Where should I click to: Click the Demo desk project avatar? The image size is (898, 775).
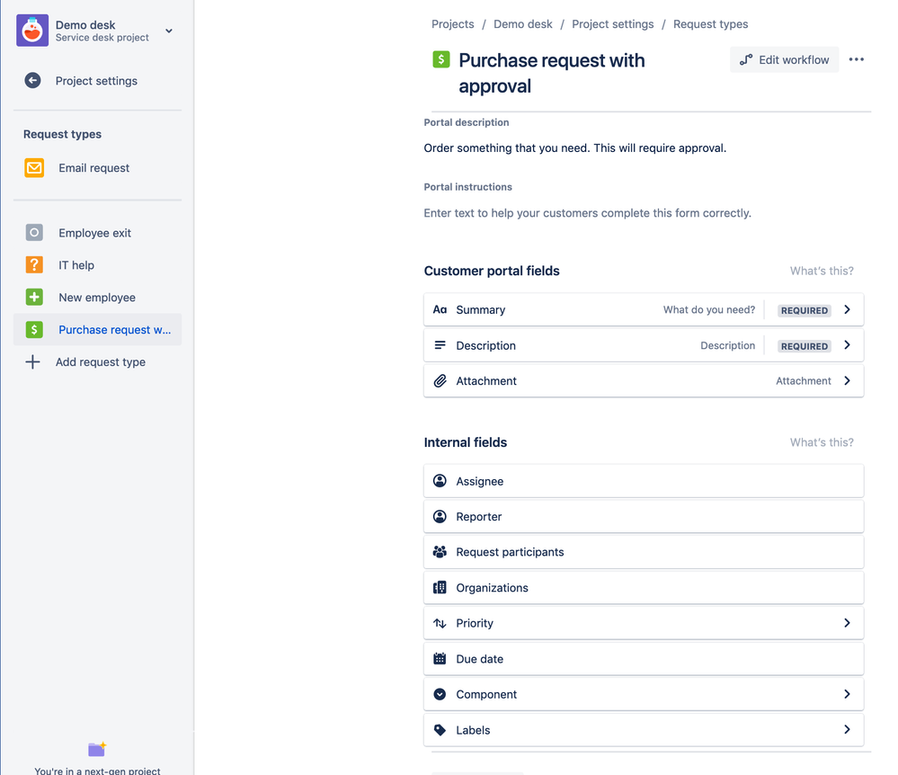click(x=31, y=30)
